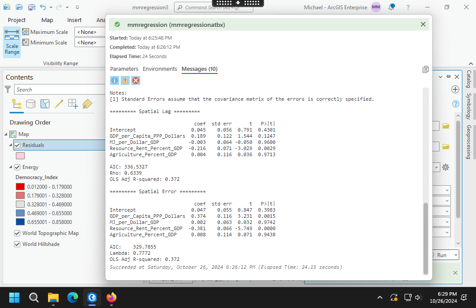Toggle the information messages filter icon
Screen dimensions: 476x308
(x=114, y=81)
